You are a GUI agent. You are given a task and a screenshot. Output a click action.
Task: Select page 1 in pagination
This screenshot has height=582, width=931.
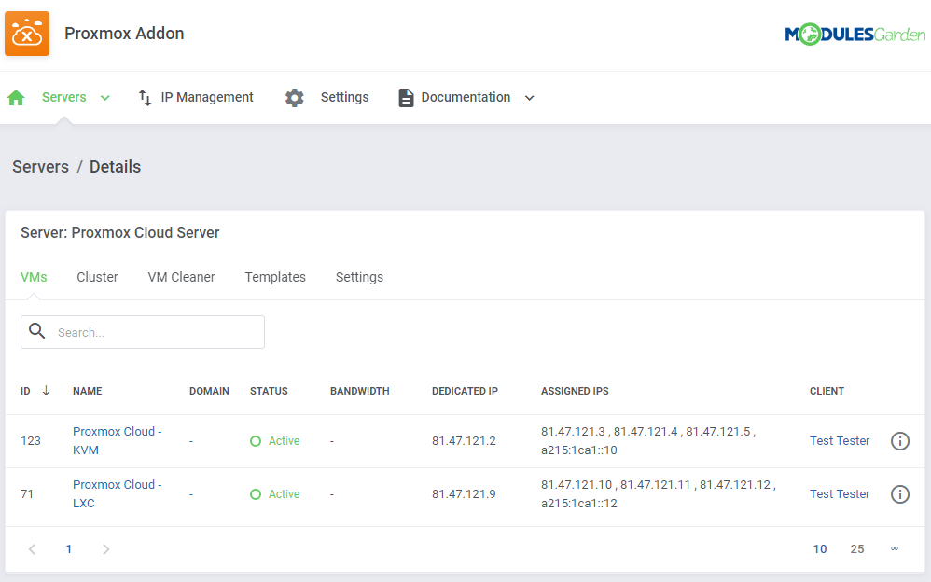tap(69, 549)
